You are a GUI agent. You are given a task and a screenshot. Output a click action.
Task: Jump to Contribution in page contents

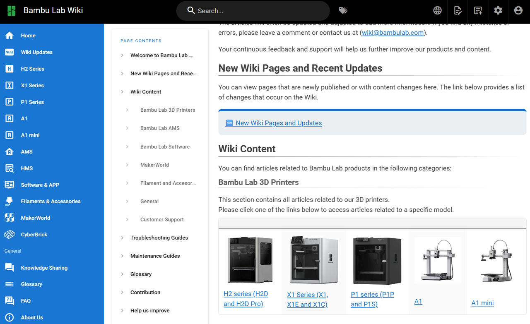[145, 292]
